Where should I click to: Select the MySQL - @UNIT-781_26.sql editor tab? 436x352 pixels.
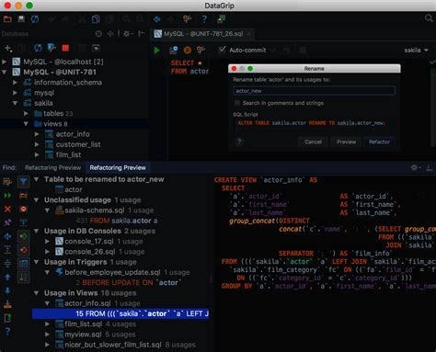coord(203,34)
